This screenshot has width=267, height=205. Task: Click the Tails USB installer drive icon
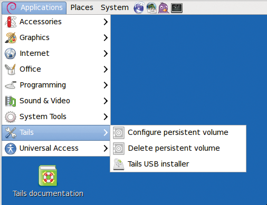119,164
